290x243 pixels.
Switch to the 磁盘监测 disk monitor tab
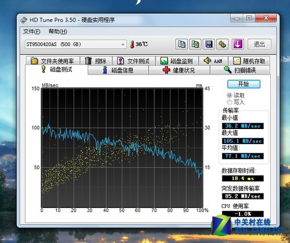click(x=177, y=61)
